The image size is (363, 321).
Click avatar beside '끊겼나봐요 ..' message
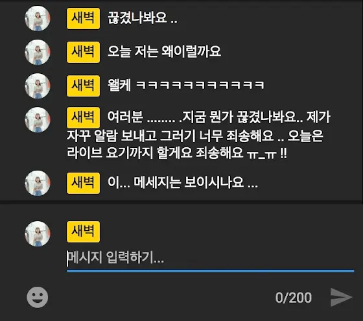38,18
